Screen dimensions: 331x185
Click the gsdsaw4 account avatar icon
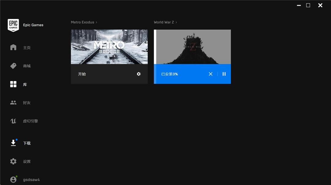click(x=13, y=179)
